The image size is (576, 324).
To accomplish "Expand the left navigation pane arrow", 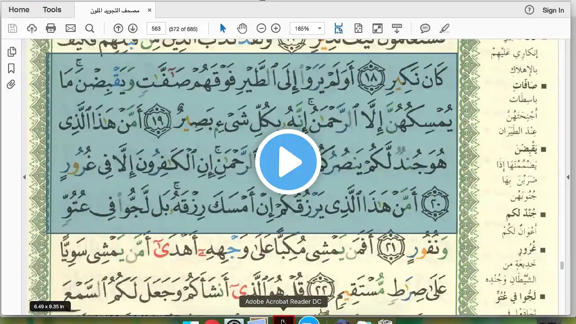I will [x=24, y=177].
